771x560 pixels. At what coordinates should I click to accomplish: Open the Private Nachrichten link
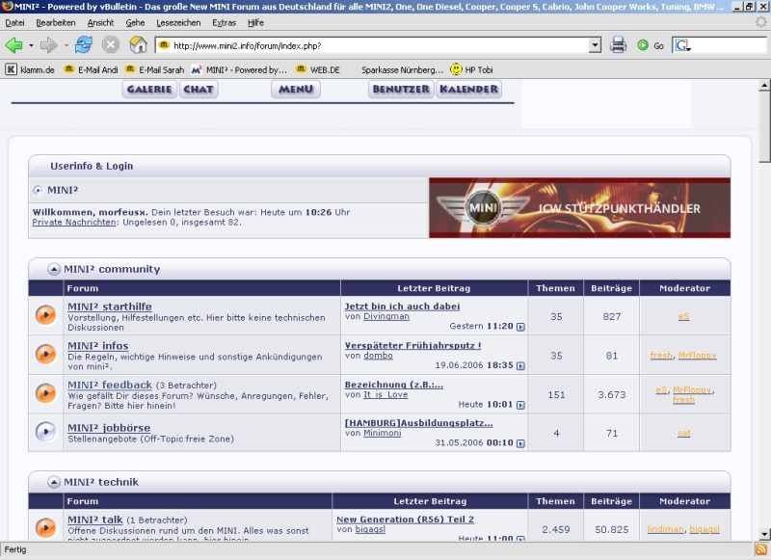pos(74,223)
